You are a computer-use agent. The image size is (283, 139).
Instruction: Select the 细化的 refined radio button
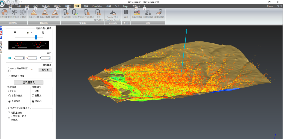click(x=33, y=101)
